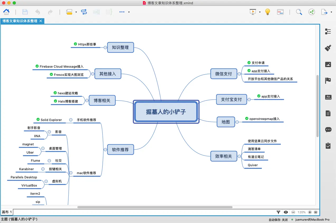Add a relationship line
336x223 pixels.
(x=84, y=12)
